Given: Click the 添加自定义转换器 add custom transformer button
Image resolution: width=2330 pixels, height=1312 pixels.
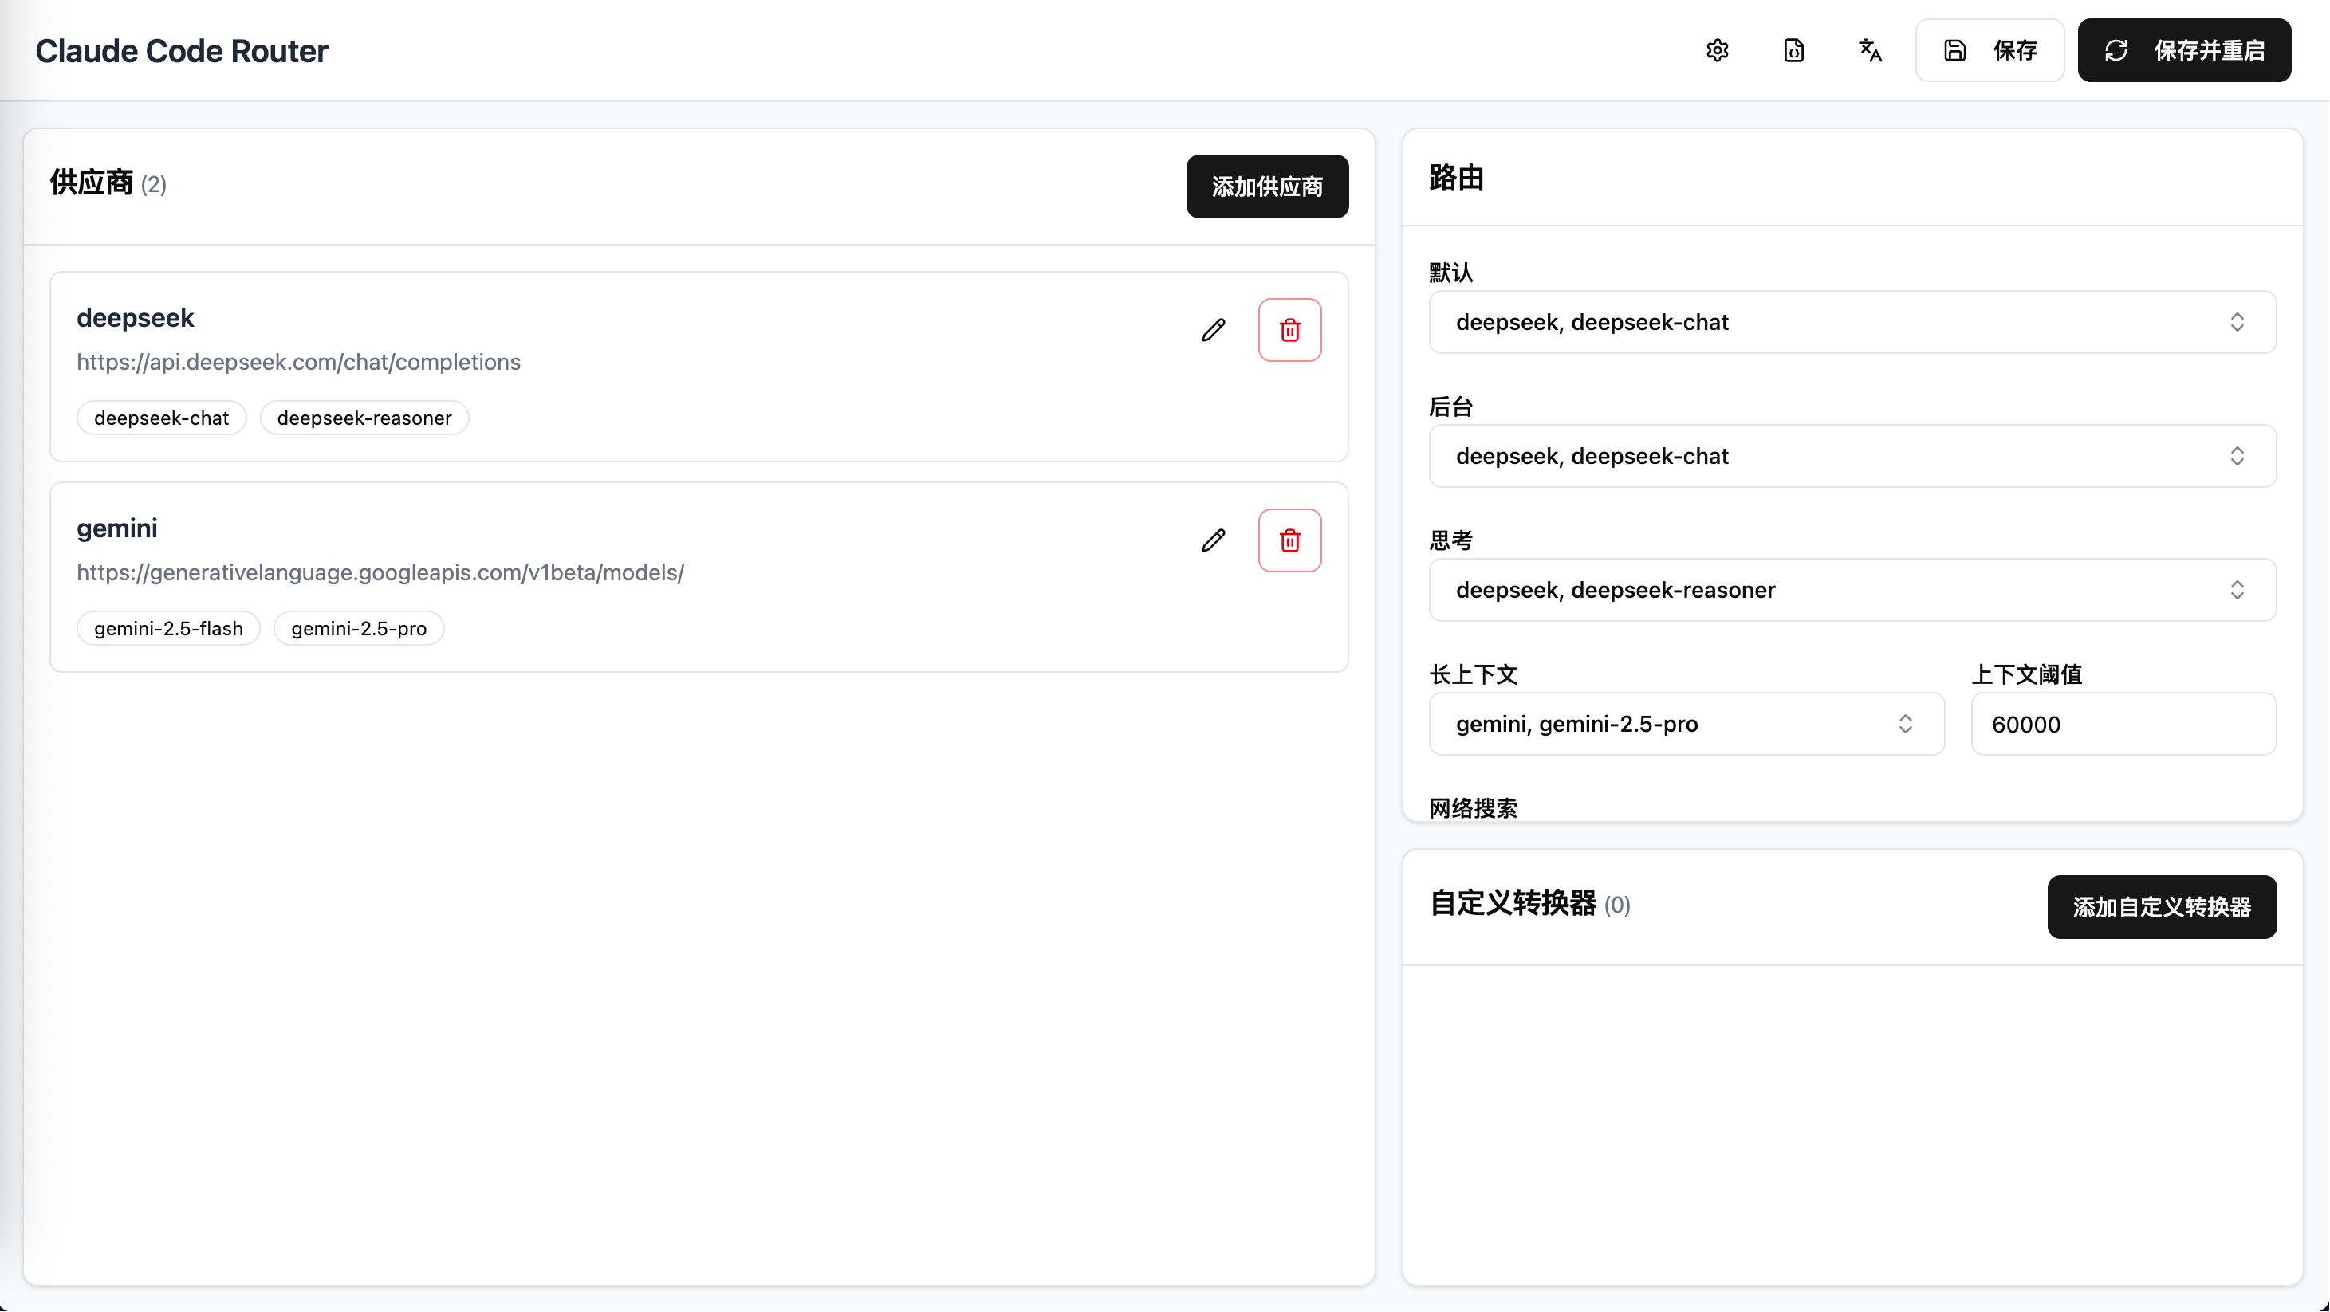Looking at the screenshot, I should click(2162, 907).
